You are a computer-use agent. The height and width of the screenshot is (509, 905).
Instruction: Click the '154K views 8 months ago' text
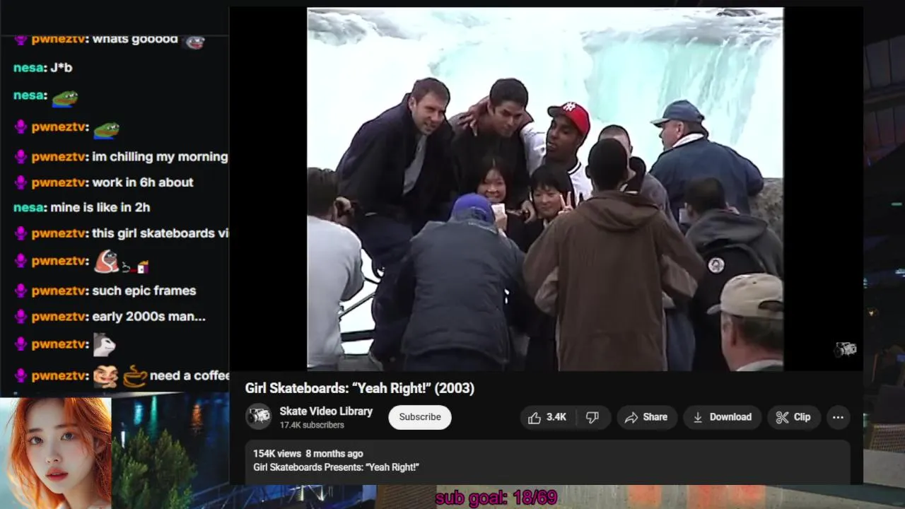[x=308, y=454]
